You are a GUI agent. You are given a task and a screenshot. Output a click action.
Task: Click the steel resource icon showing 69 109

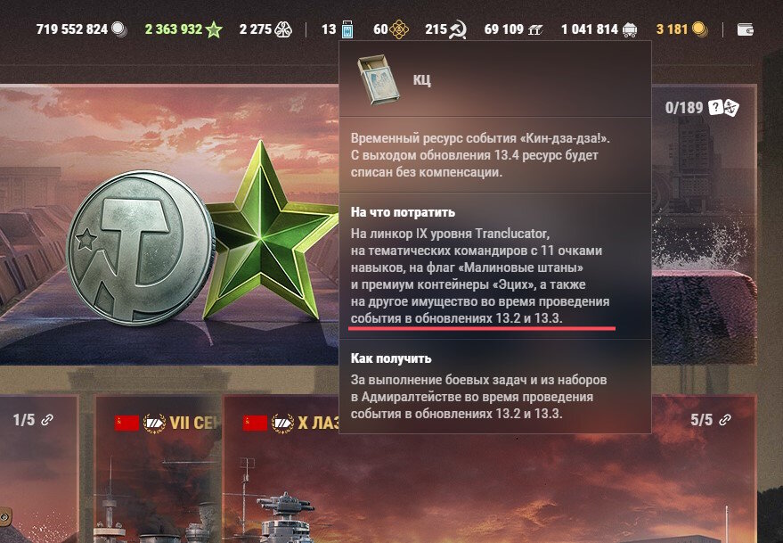click(x=534, y=30)
